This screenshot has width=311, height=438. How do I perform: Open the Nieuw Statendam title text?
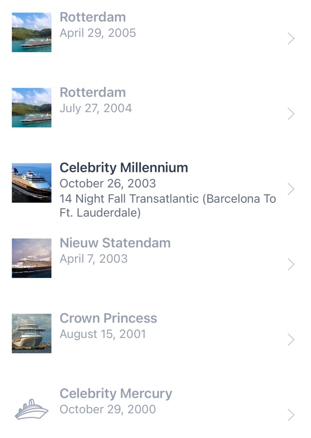point(115,243)
